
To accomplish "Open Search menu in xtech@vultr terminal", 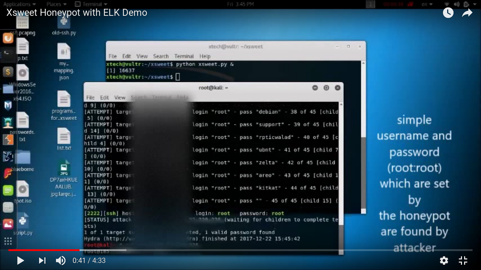I will (161, 56).
